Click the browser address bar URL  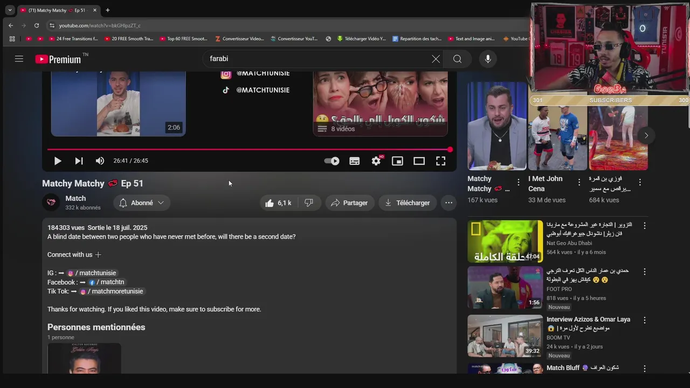pyautogui.click(x=100, y=25)
